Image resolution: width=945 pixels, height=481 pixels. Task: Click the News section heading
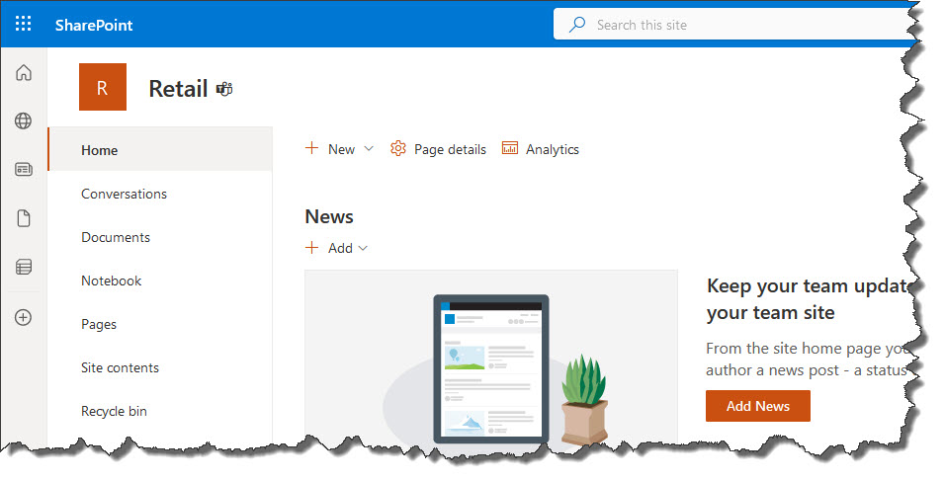329,216
